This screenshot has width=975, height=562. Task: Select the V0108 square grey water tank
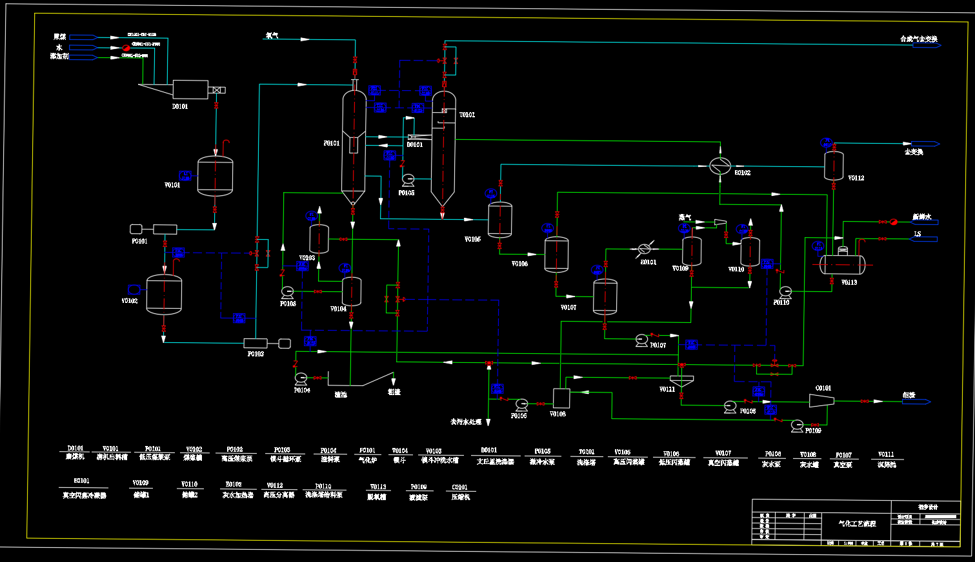561,398
